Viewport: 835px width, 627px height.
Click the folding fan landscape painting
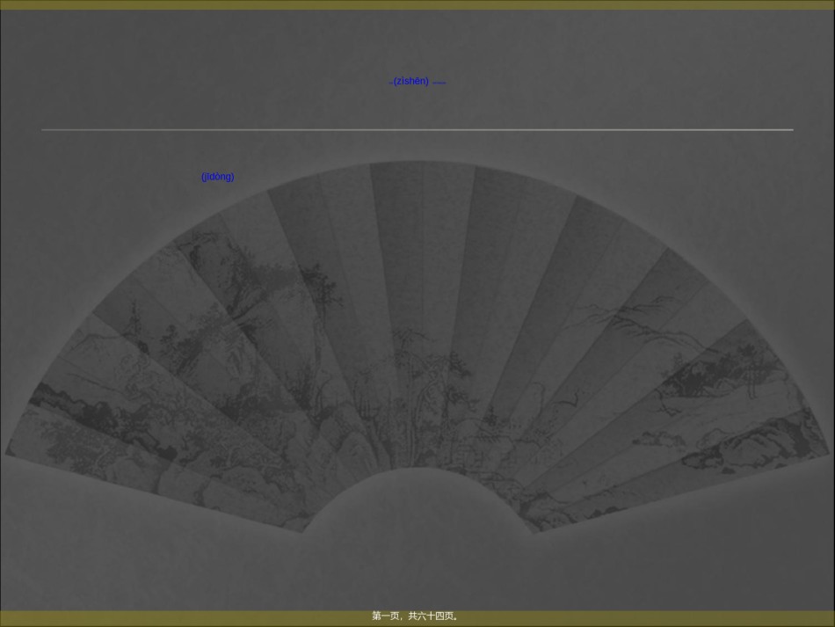coord(417,346)
